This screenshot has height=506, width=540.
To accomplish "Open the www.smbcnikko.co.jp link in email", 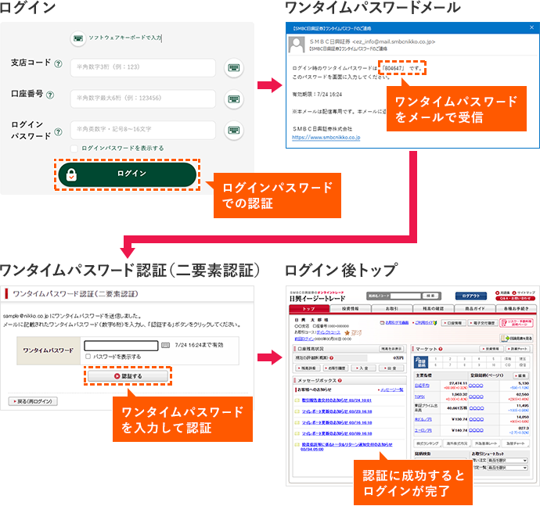I will coord(326,137).
